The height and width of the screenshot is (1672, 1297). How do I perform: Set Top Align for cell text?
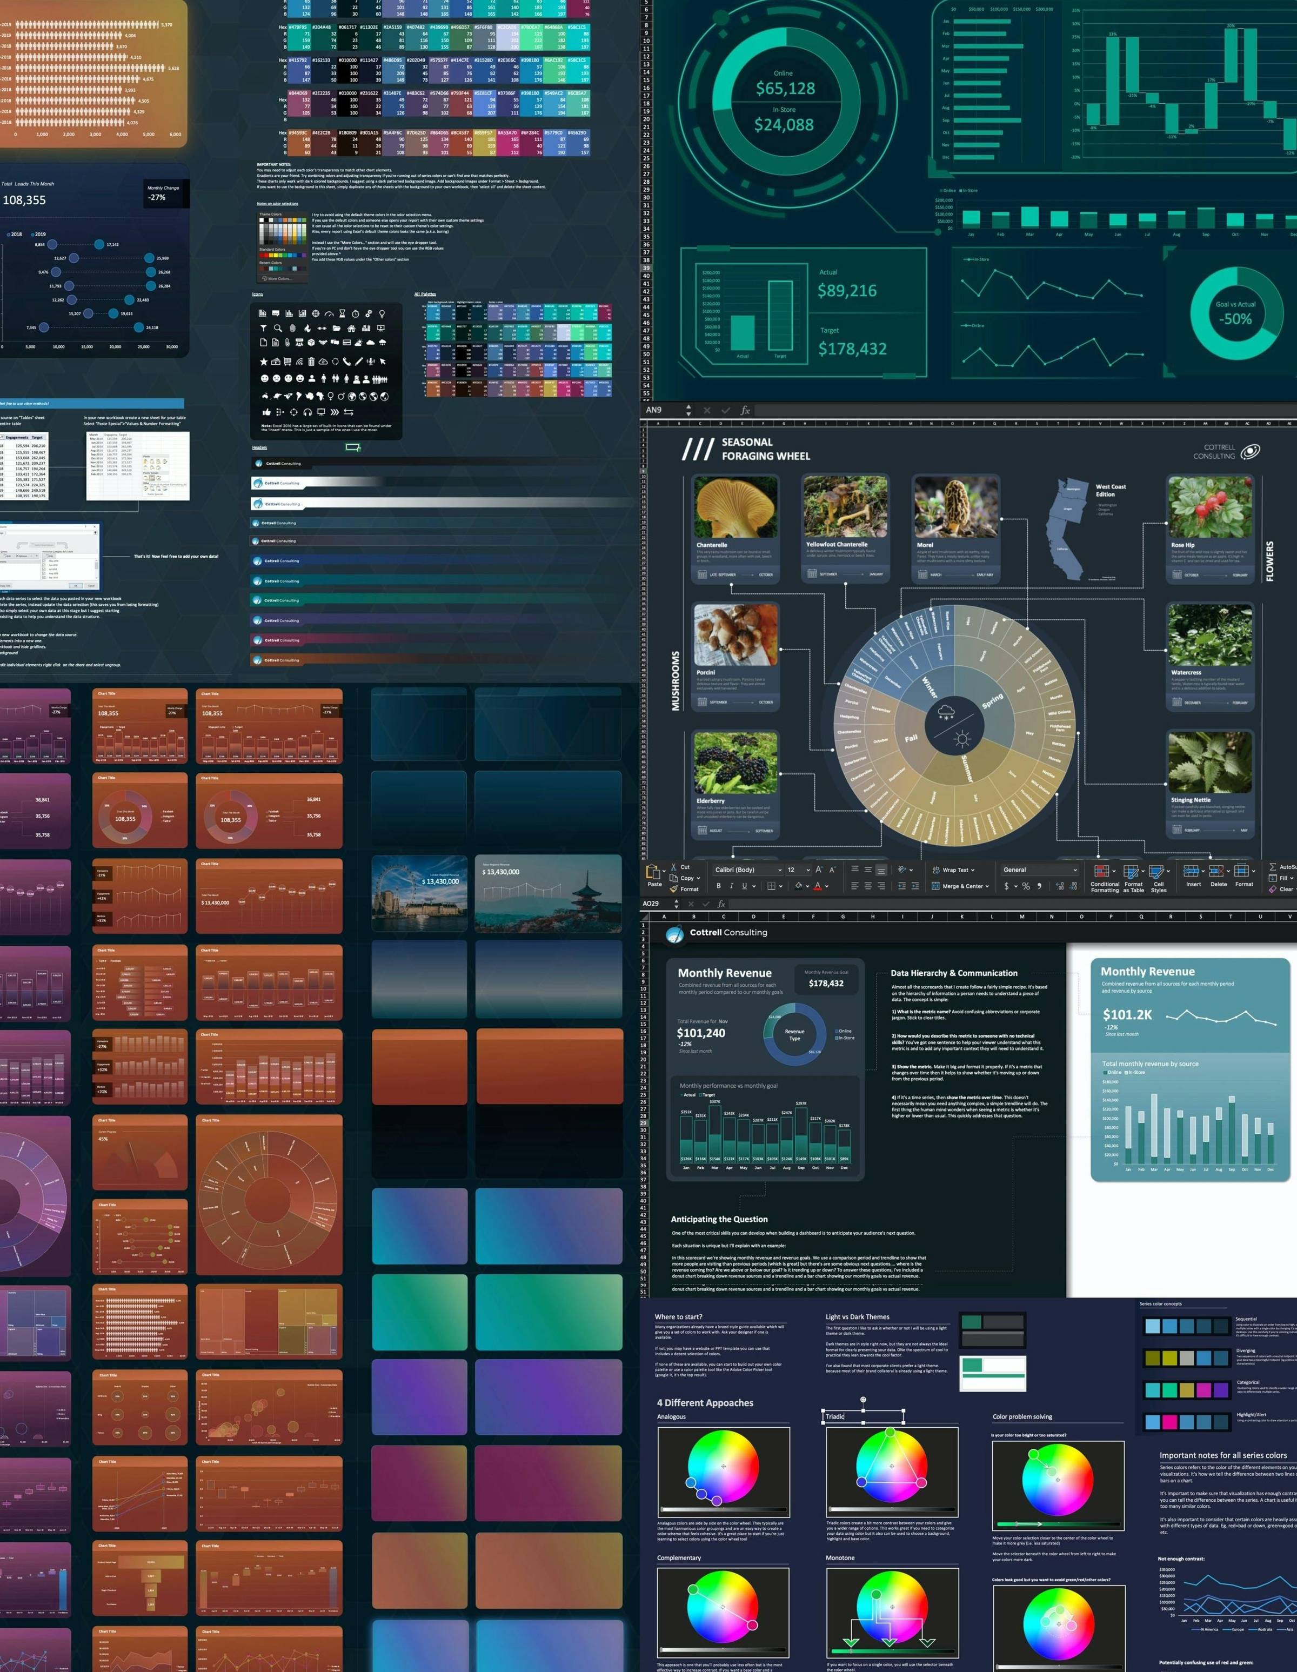855,869
